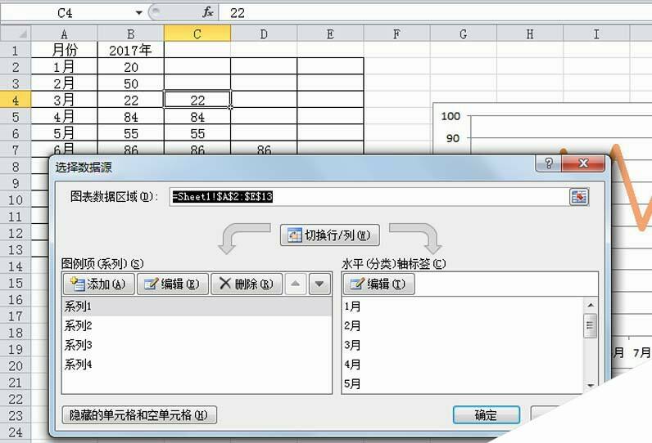Click the dialog help question mark button
This screenshot has width=652, height=443.
(549, 163)
